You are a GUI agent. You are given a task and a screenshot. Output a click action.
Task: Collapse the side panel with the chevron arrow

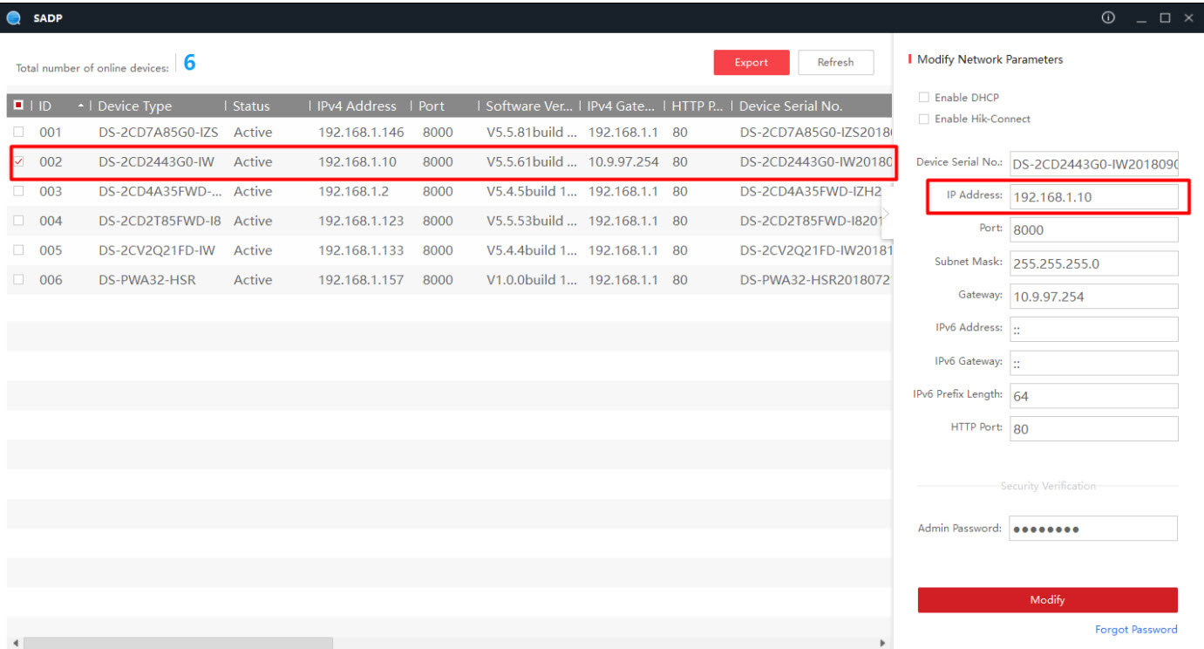coord(887,215)
